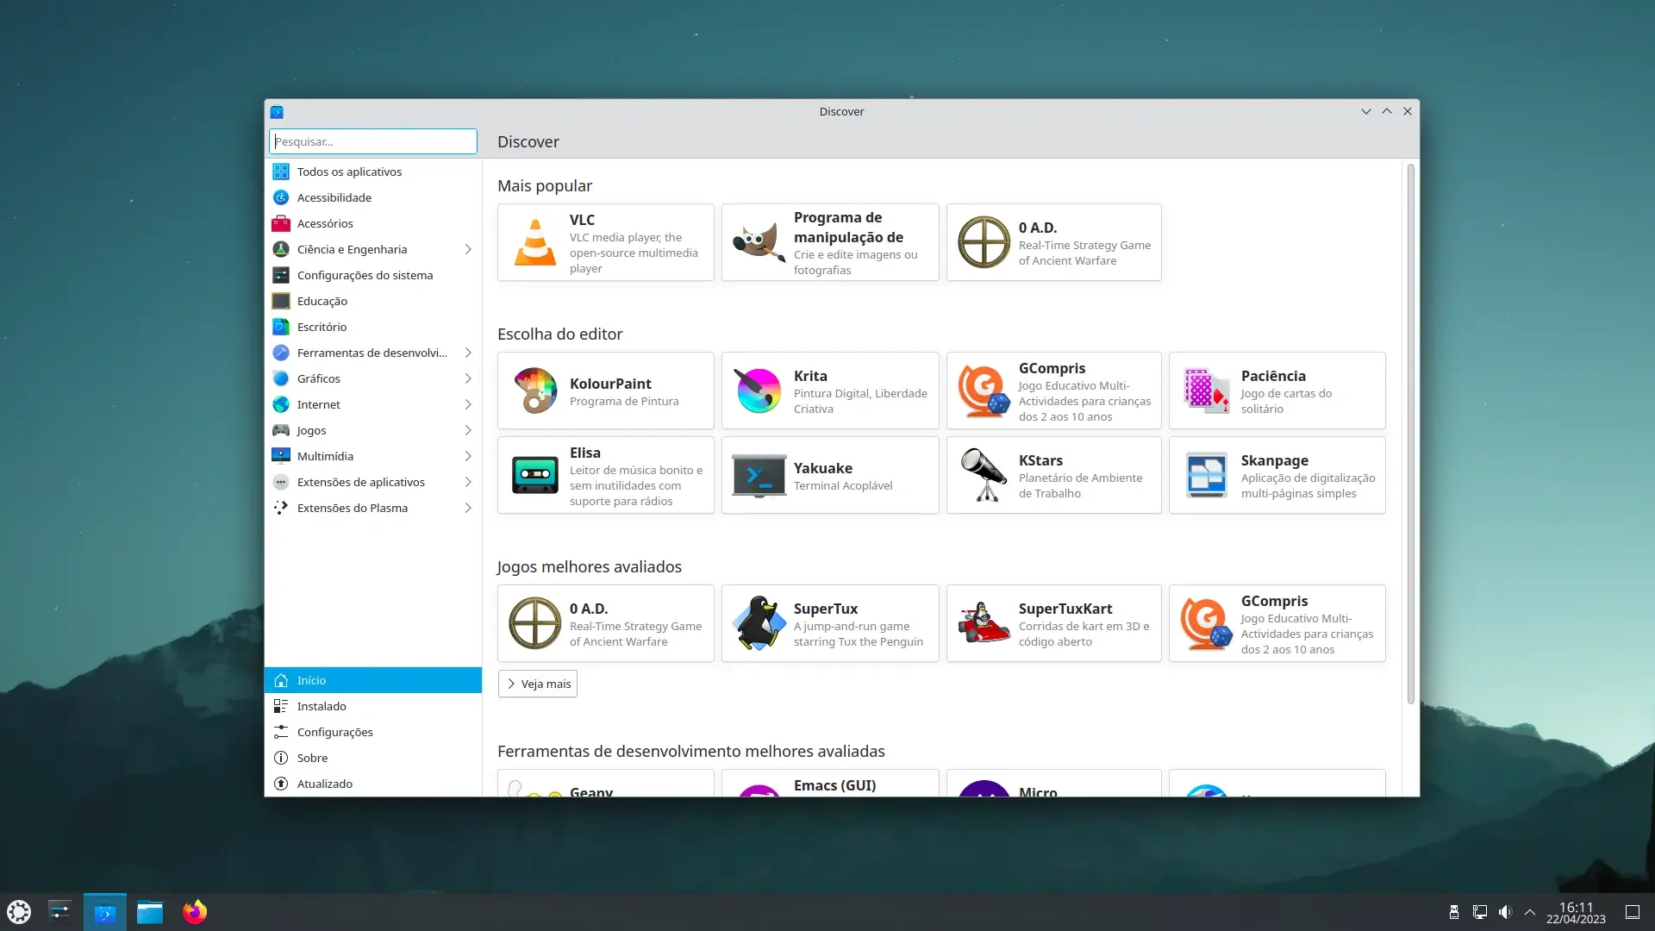Click the Krita title text

click(810, 376)
